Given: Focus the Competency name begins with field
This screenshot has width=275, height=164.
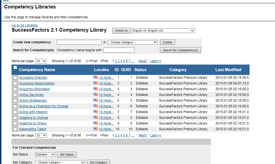Looking at the screenshot, I should coord(119,50).
